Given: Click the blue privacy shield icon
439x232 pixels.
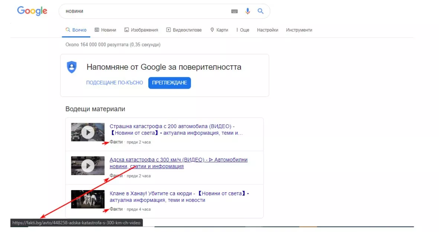Looking at the screenshot, I should coord(72,67).
